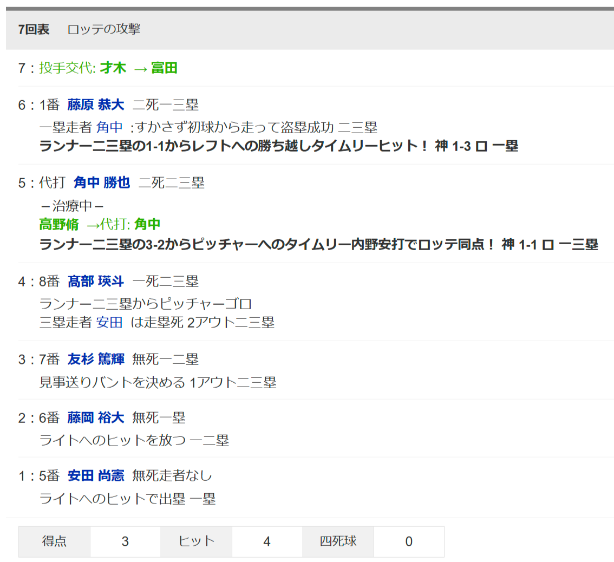The width and height of the screenshot is (614, 562).
Task: Open player link 藤原 恭大
Action: [x=96, y=104]
